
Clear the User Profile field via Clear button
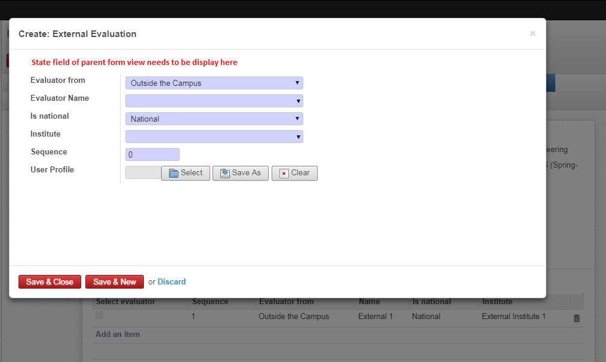click(294, 173)
